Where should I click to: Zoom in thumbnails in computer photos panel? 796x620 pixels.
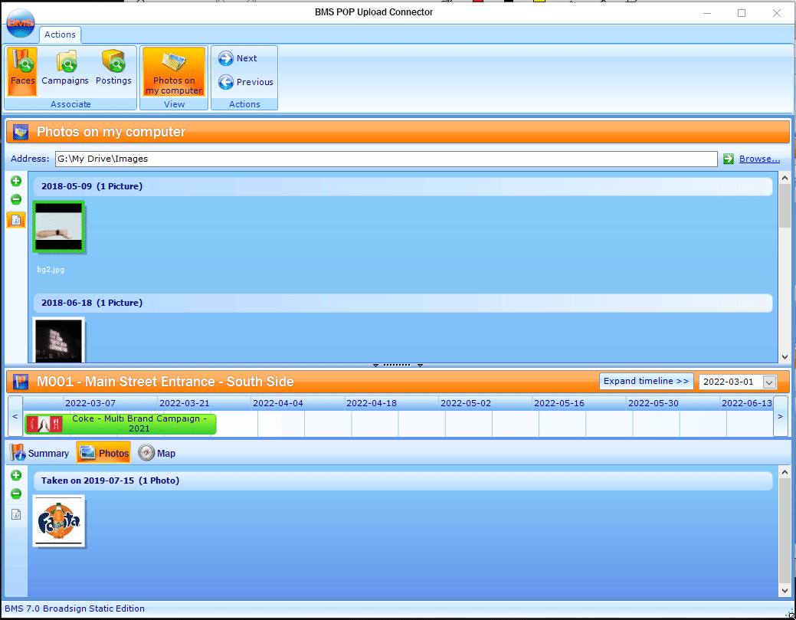(16, 182)
